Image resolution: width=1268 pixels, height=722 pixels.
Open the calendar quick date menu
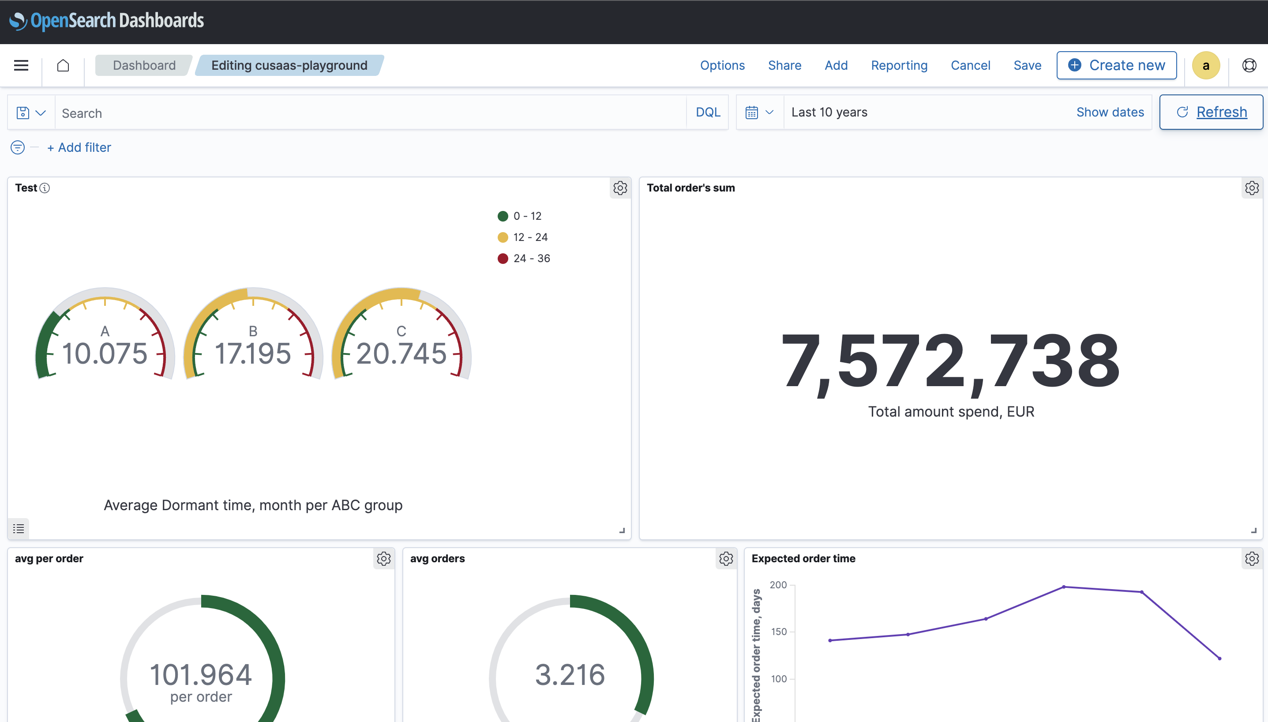coord(759,113)
